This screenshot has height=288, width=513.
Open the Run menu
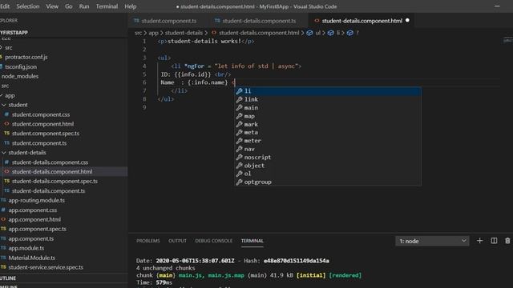84,6
